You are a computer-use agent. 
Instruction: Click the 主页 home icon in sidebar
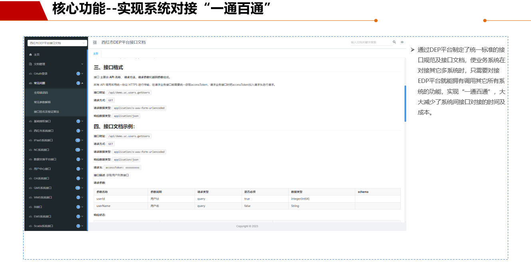click(x=30, y=55)
